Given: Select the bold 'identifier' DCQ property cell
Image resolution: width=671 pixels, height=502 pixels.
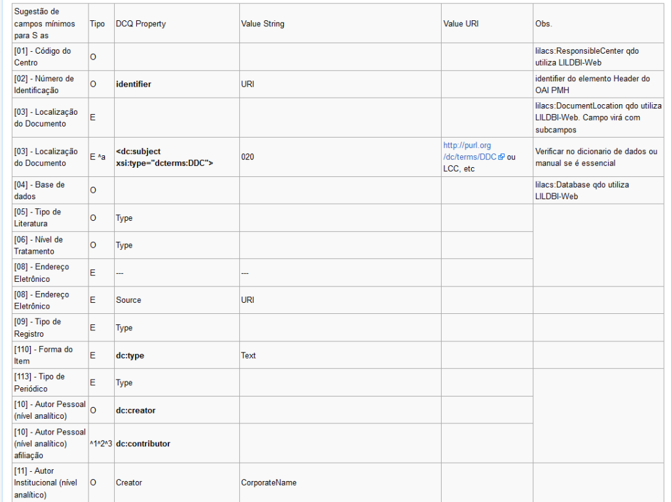Looking at the screenshot, I should click(177, 85).
